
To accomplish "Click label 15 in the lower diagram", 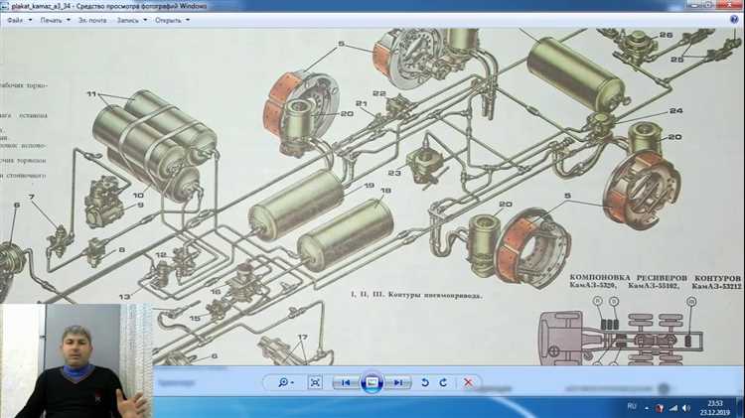I will 195,319.
